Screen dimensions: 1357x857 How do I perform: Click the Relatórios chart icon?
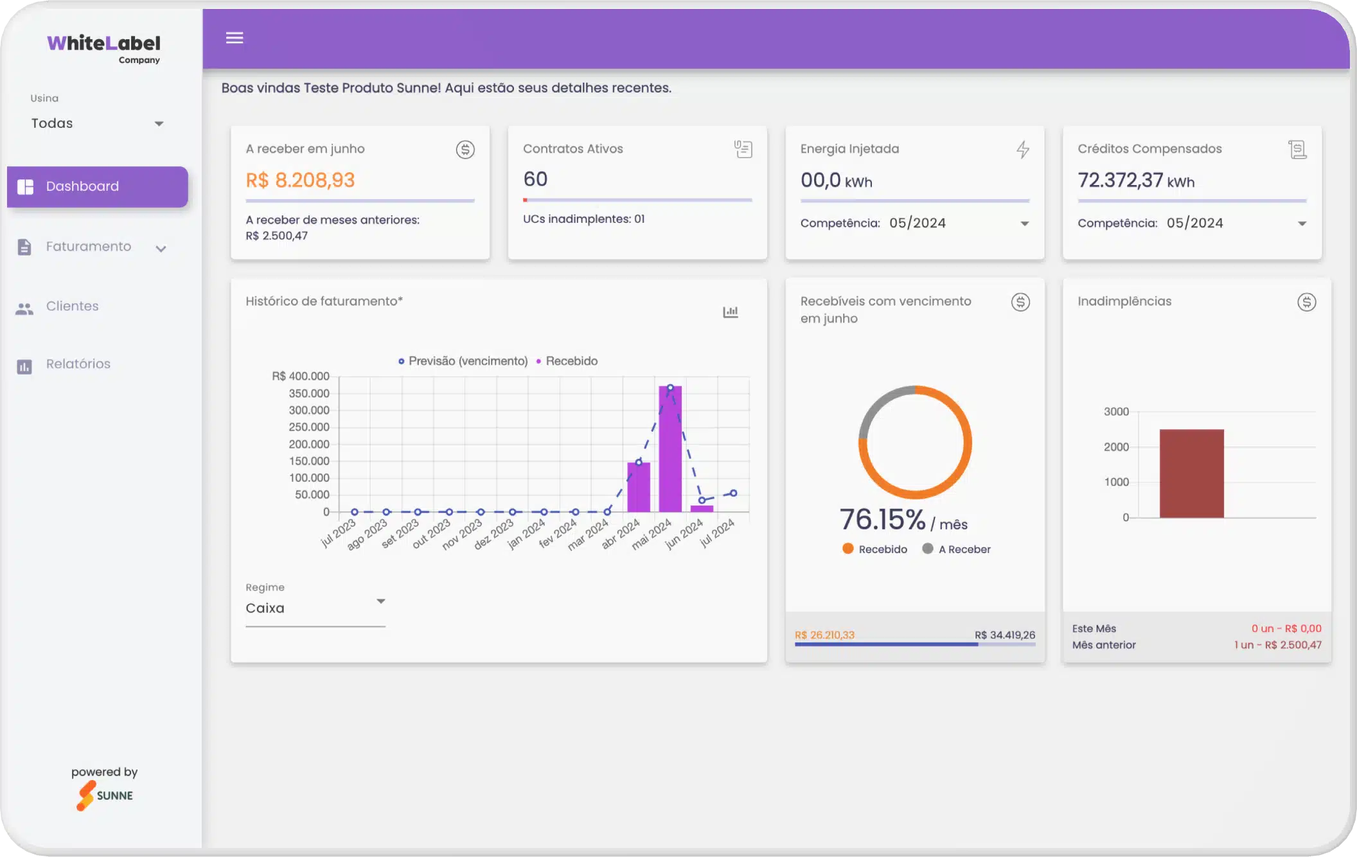click(x=24, y=367)
